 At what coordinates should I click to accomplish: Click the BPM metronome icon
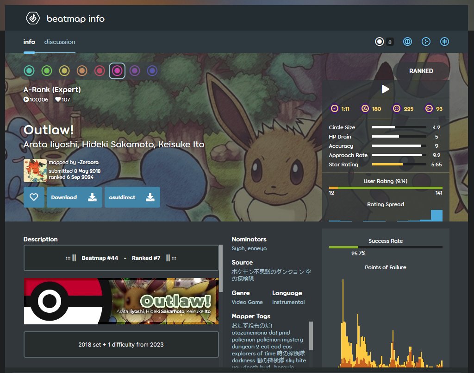tap(365, 108)
